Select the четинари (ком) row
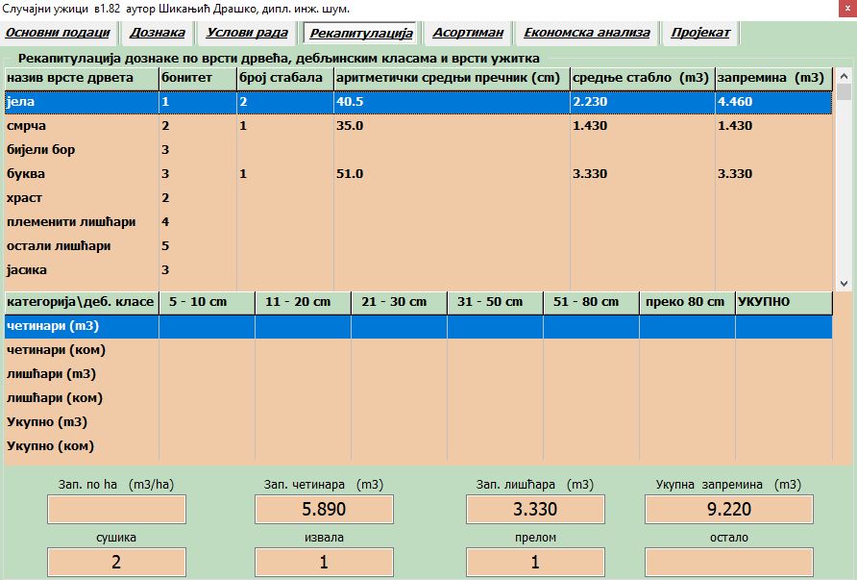The height and width of the screenshot is (580, 857). (419, 350)
